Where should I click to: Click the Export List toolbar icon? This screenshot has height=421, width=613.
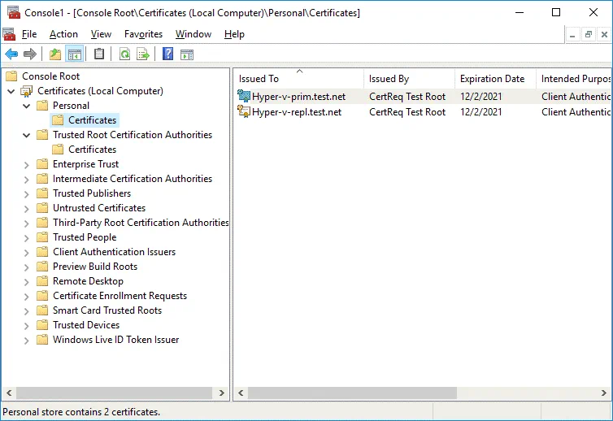143,54
